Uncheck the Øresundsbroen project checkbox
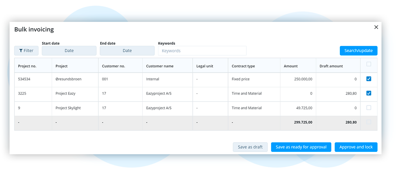 click(369, 79)
